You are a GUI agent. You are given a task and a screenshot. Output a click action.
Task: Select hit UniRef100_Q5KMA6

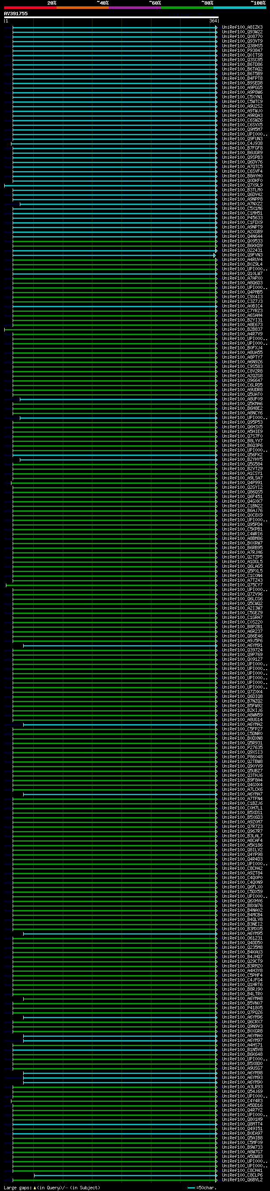(x=242, y=404)
